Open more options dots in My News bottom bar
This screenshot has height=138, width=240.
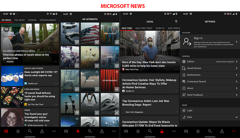click(54, 131)
